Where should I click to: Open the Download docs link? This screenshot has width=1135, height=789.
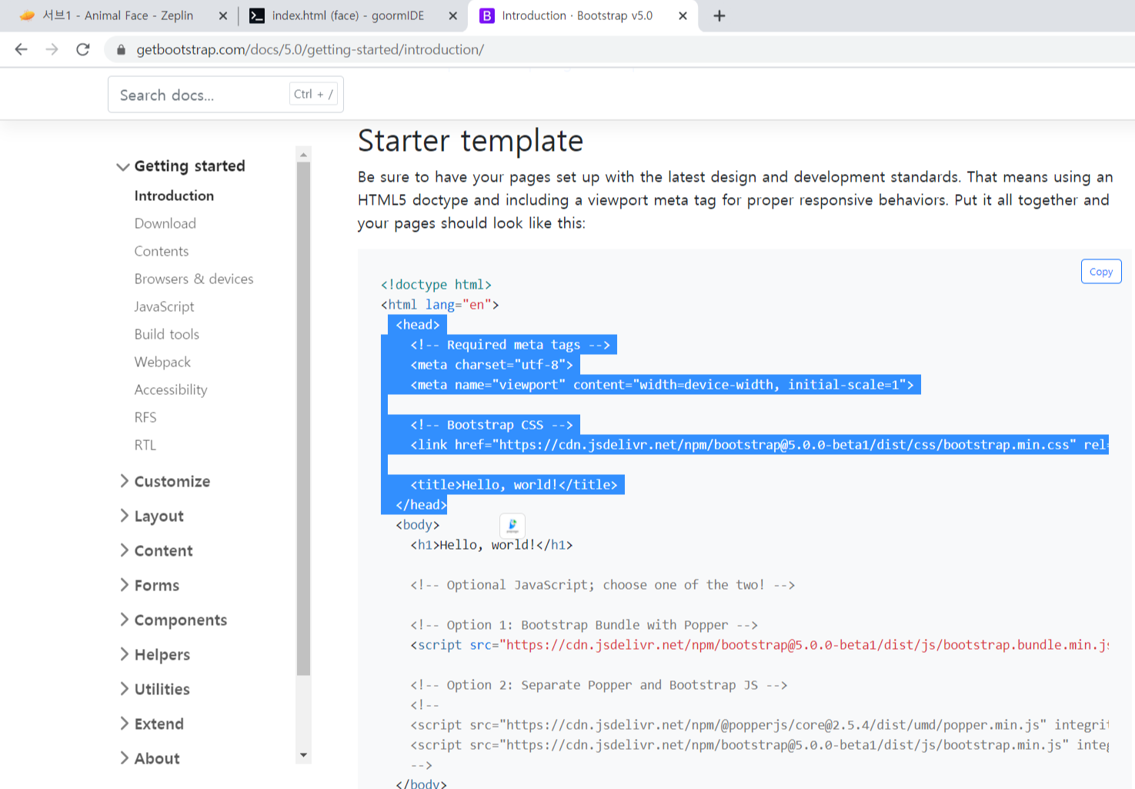165,223
